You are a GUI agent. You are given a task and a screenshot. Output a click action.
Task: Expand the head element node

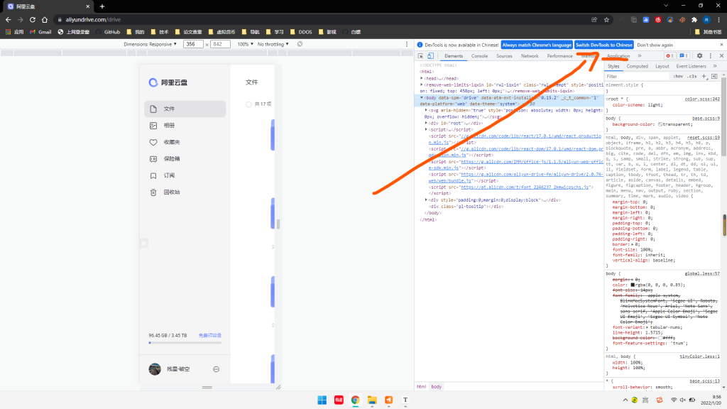coord(422,78)
